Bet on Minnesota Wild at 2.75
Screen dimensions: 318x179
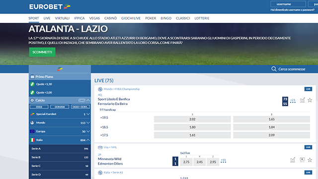[186, 162]
